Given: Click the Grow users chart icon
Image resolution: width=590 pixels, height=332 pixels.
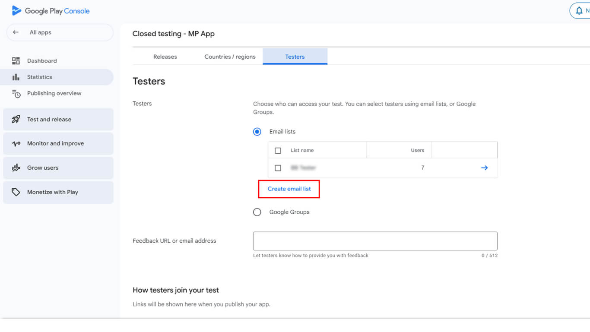Looking at the screenshot, I should [16, 168].
